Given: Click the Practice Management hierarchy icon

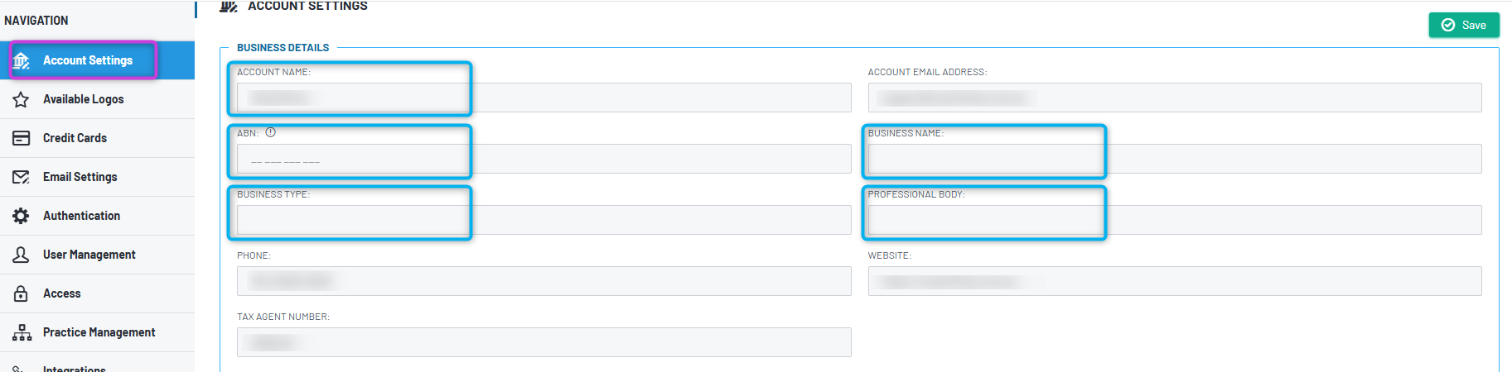Looking at the screenshot, I should coord(22,332).
